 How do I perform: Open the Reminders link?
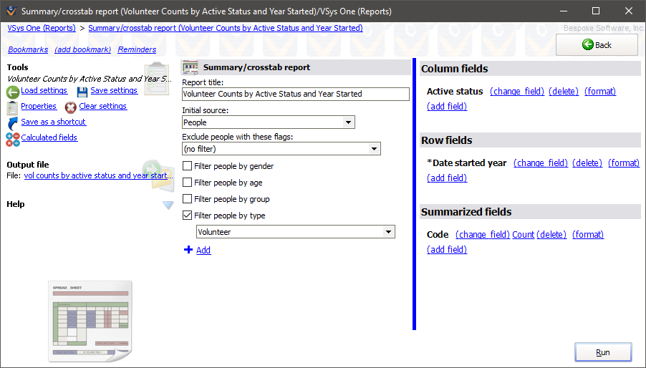pos(137,49)
